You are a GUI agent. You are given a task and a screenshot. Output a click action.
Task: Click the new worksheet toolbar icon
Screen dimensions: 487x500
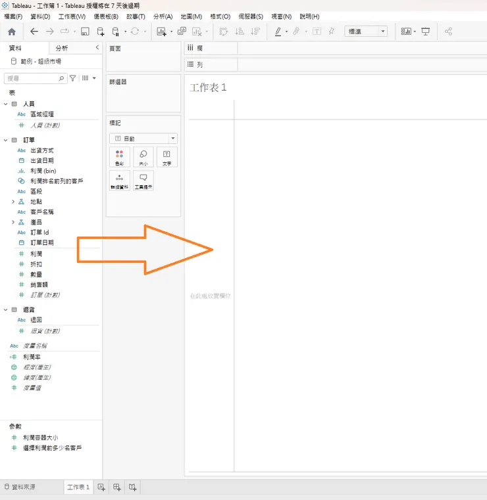point(162,32)
